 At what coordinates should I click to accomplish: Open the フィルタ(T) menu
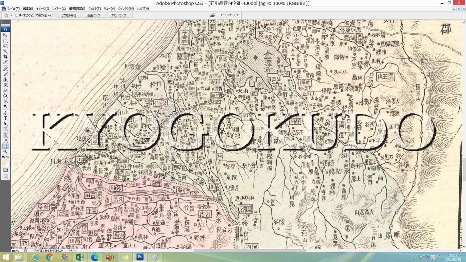coord(95,9)
